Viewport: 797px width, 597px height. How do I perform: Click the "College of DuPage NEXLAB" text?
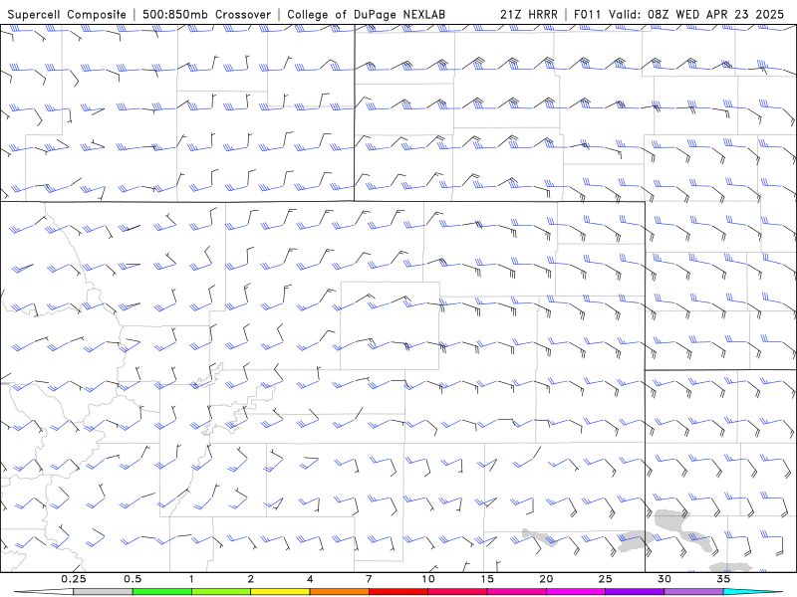pos(366,15)
